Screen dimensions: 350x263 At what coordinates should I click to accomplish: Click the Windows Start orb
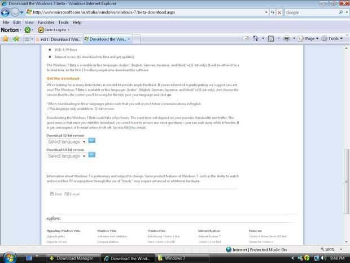point(9,257)
